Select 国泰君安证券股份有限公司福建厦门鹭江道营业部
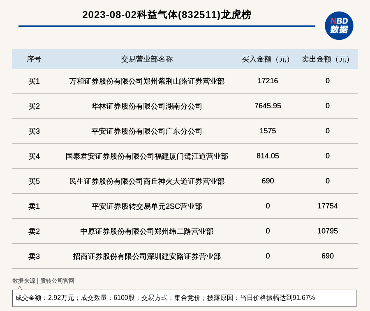The width and height of the screenshot is (370, 311). 147,156
